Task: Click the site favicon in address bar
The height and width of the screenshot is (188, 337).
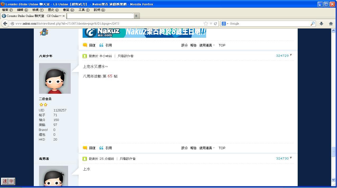Action: (x=12, y=23)
